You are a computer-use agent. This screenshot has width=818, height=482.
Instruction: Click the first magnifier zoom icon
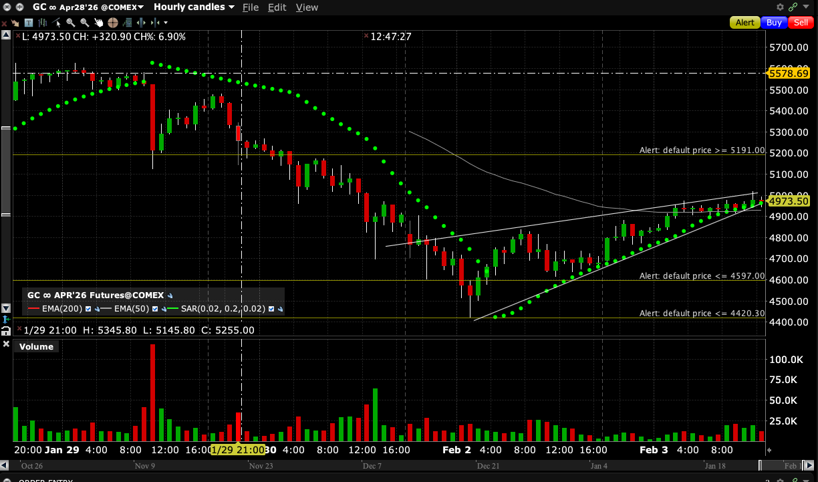pyautogui.click(x=70, y=23)
